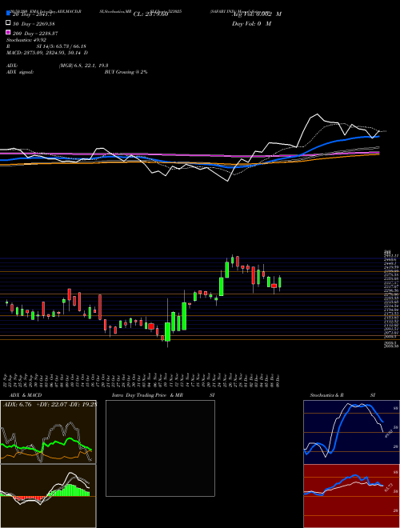Click the RSI 14/3 value '65.73 / 66.18'
The height and width of the screenshot is (528, 400).
coord(70,46)
